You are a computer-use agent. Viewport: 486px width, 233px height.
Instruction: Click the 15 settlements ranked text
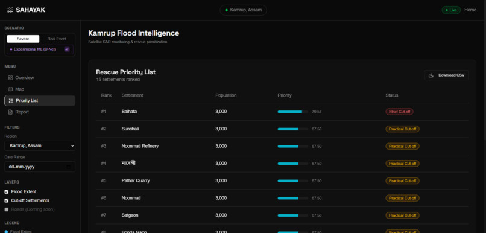pos(118,80)
